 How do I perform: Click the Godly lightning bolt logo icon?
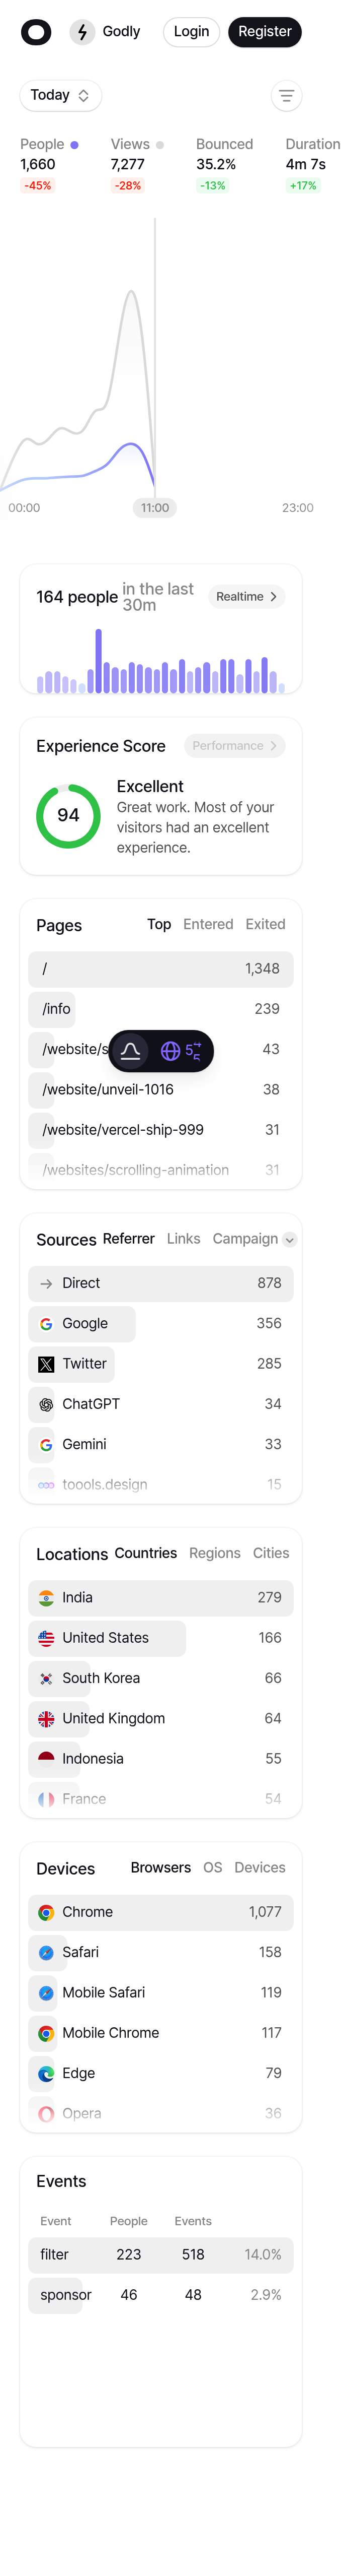(82, 31)
